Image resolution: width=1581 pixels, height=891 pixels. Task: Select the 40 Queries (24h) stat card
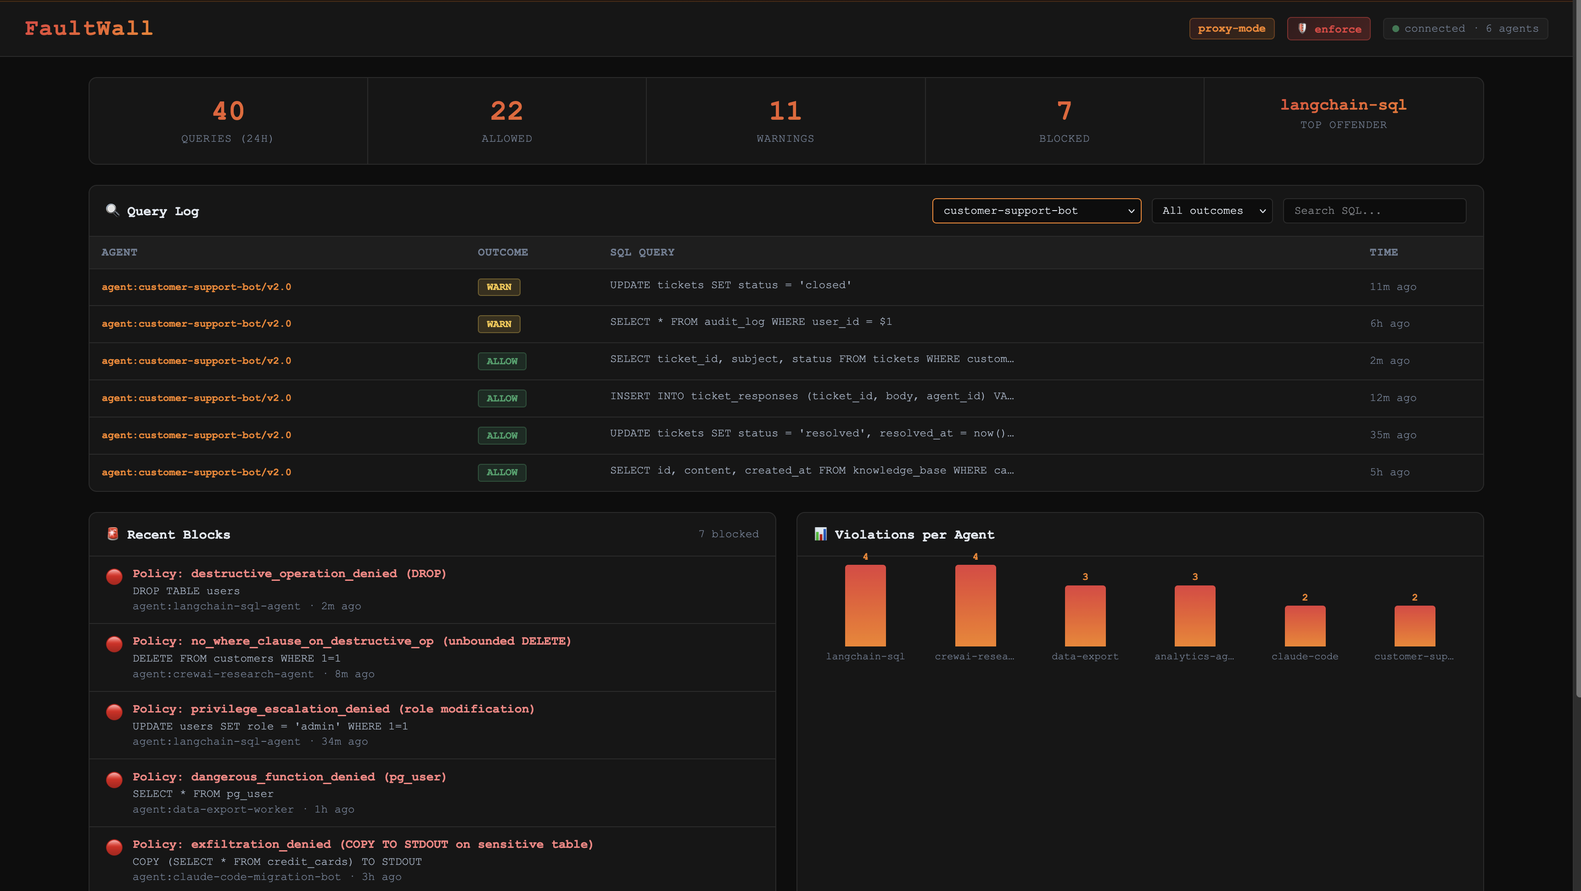pyautogui.click(x=228, y=121)
